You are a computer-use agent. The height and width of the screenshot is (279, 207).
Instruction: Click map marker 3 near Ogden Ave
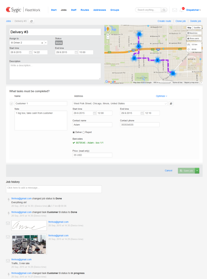click(173, 73)
